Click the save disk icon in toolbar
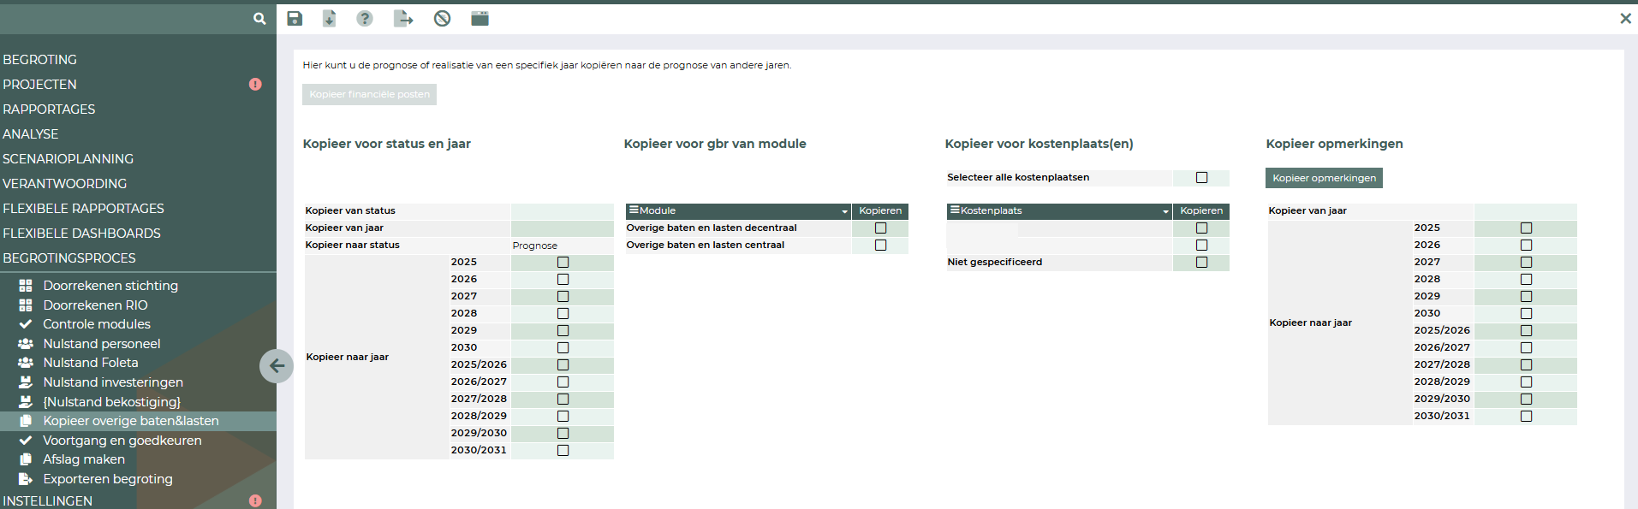This screenshot has height=509, width=1638. (295, 19)
